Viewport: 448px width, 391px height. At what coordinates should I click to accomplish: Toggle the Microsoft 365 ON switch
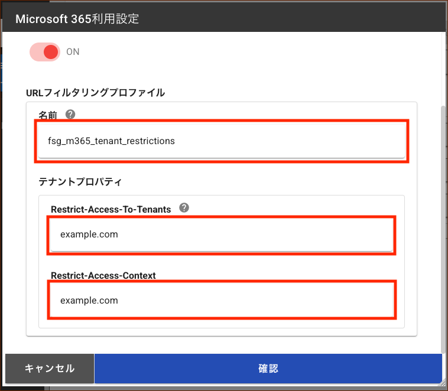click(45, 52)
